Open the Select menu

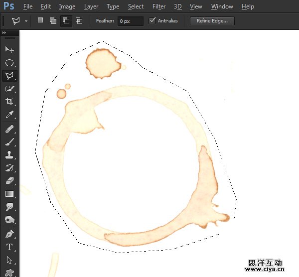click(x=136, y=6)
